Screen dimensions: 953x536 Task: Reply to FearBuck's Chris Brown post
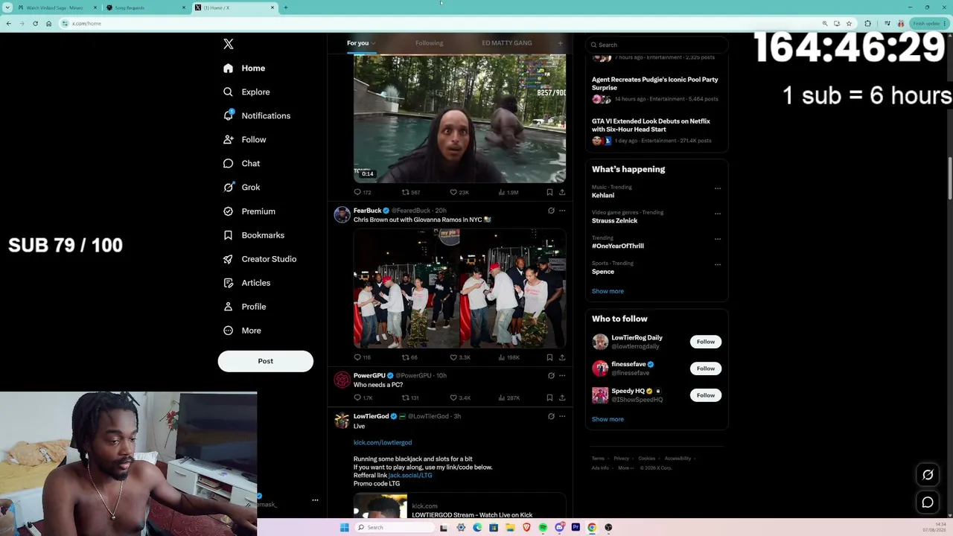[x=362, y=357]
